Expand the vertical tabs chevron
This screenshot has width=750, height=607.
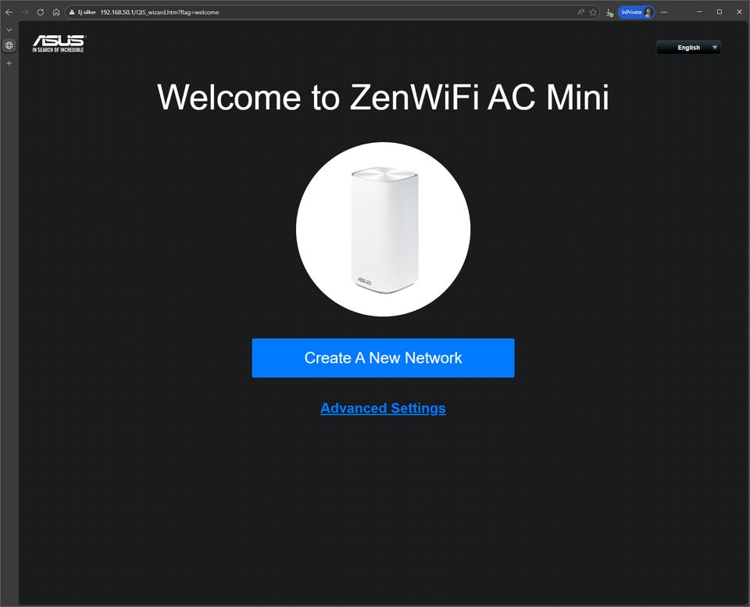[9, 30]
